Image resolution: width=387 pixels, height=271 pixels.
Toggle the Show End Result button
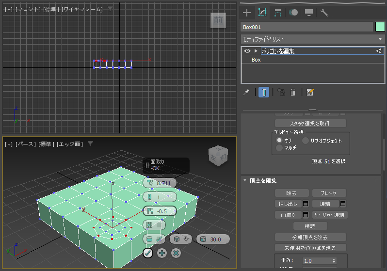coord(264,92)
